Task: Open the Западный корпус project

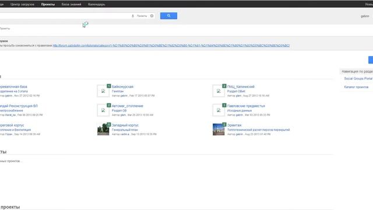Action: tap(125, 125)
